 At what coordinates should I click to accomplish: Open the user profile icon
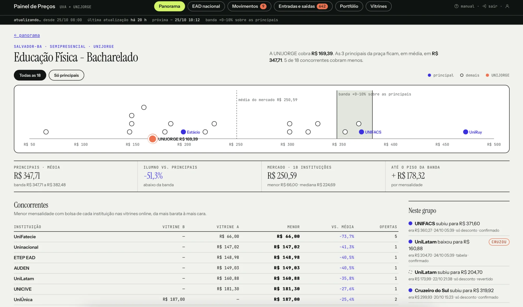click(x=507, y=6)
